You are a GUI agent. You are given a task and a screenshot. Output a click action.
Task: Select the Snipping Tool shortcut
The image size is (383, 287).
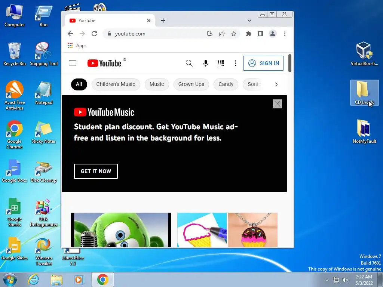point(44,54)
